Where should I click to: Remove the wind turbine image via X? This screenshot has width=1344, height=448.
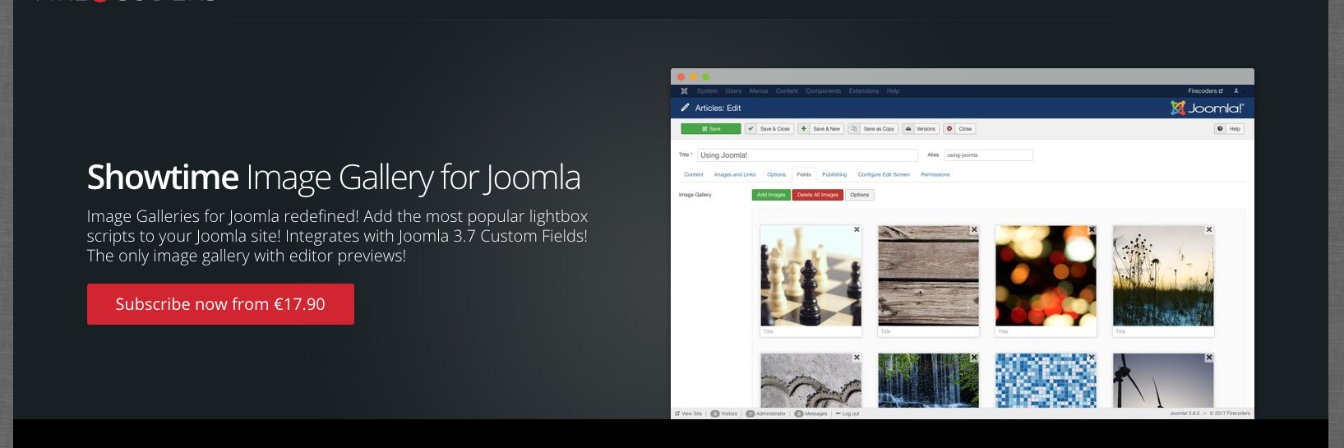coord(1209,358)
